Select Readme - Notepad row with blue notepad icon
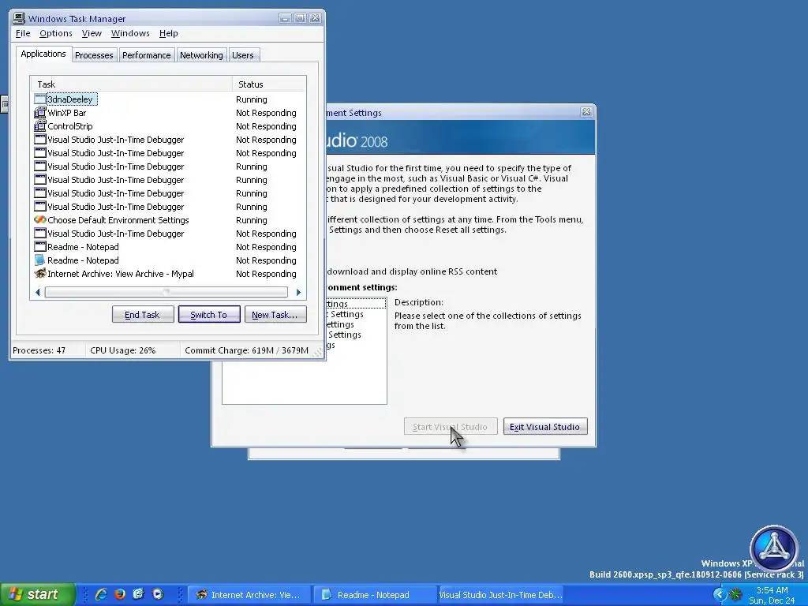 coord(167,260)
